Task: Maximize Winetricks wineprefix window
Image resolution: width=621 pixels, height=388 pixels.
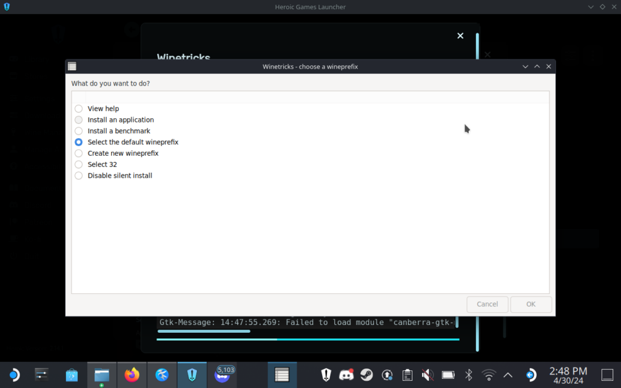Action: [537, 67]
